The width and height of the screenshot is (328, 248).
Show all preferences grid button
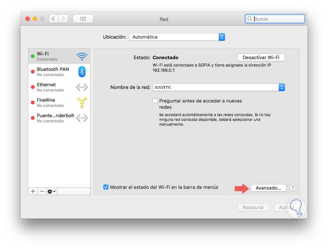tap(83, 19)
